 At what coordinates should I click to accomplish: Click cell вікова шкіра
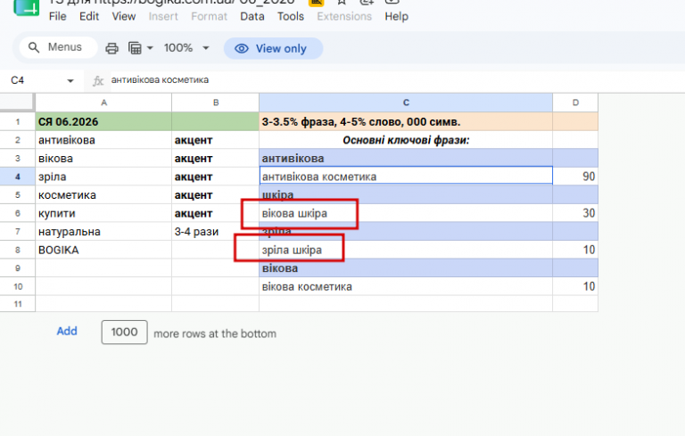[x=406, y=213]
